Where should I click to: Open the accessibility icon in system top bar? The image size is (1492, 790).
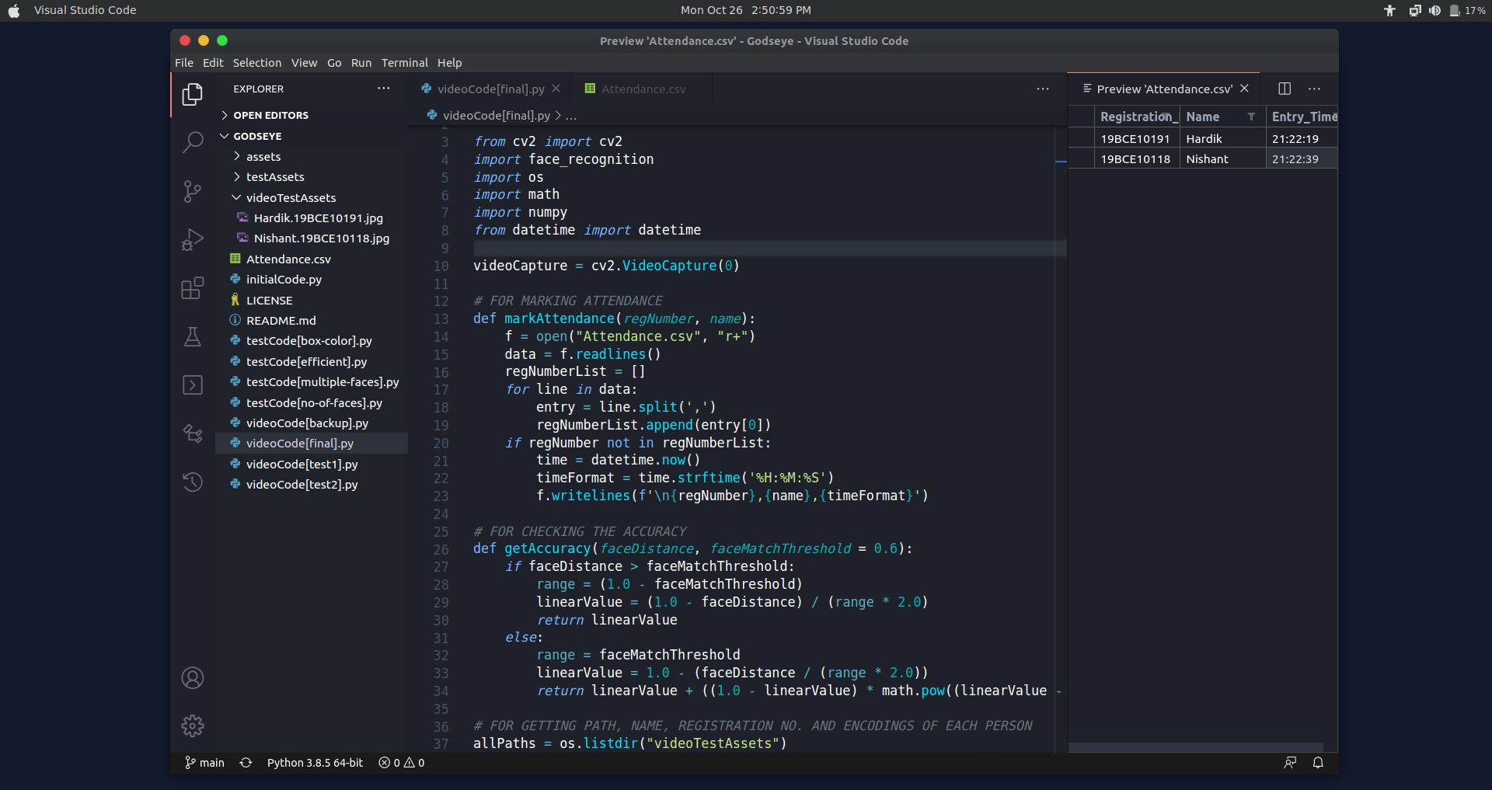[x=1390, y=10]
